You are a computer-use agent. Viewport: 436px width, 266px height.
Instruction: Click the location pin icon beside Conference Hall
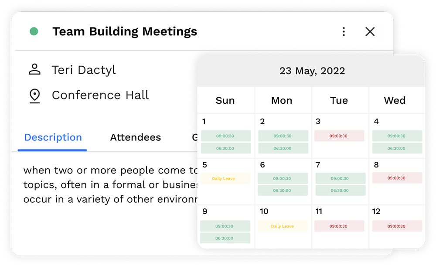click(x=35, y=95)
